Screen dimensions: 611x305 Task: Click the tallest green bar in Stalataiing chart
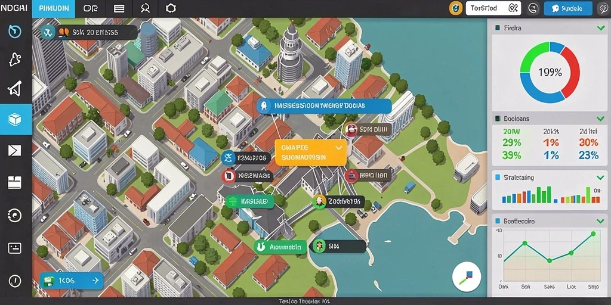coord(549,195)
